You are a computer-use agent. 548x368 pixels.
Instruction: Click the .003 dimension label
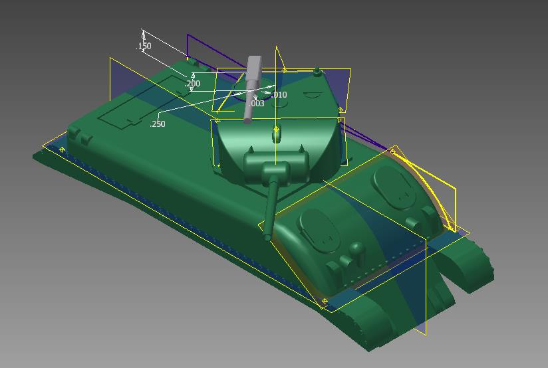pos(257,104)
